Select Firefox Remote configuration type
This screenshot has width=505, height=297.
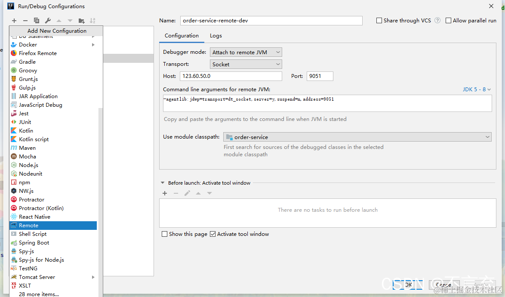point(53,53)
